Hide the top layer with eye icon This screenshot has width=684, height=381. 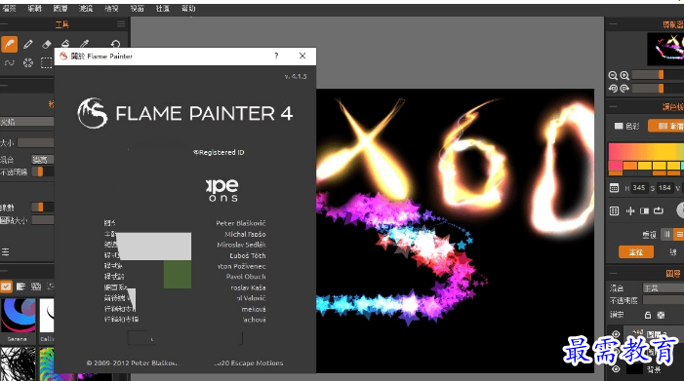616,334
